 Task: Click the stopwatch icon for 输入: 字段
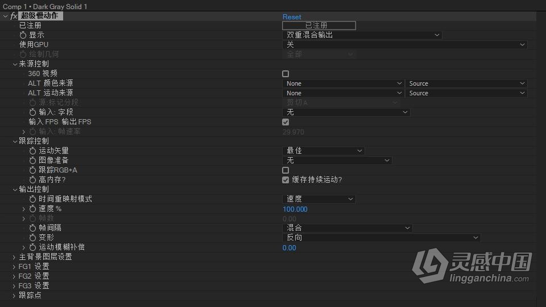pyautogui.click(x=33, y=112)
